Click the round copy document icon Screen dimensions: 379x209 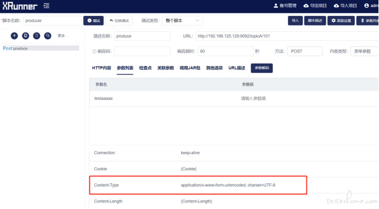[25, 35]
